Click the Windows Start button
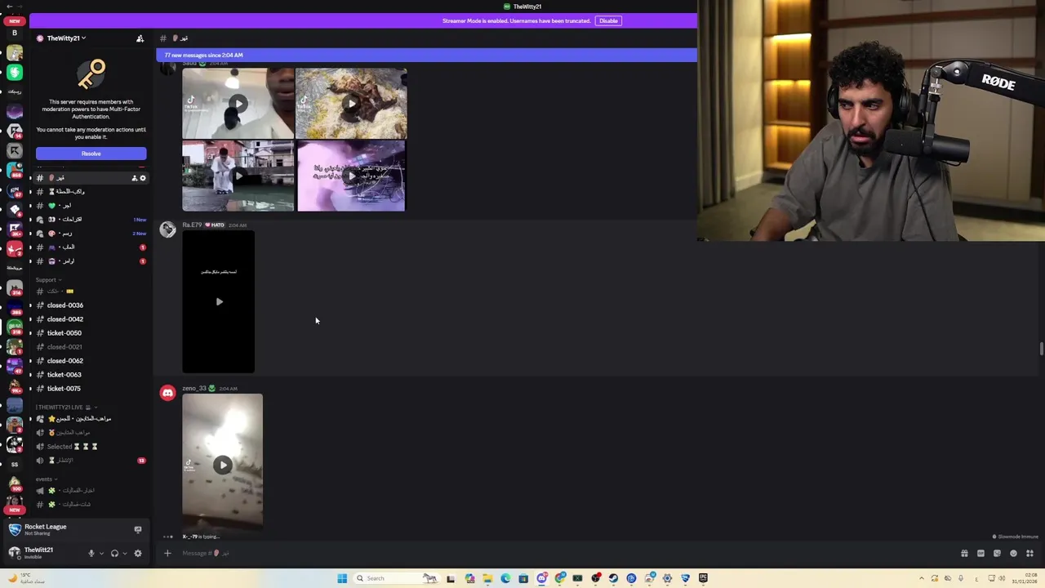 point(342,578)
